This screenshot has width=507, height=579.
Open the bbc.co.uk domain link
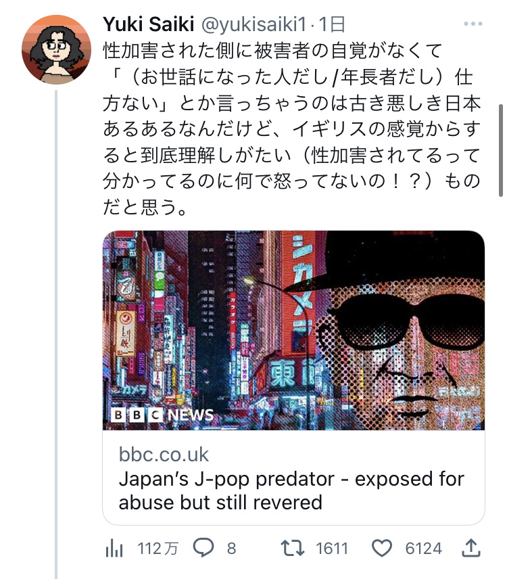click(x=164, y=455)
